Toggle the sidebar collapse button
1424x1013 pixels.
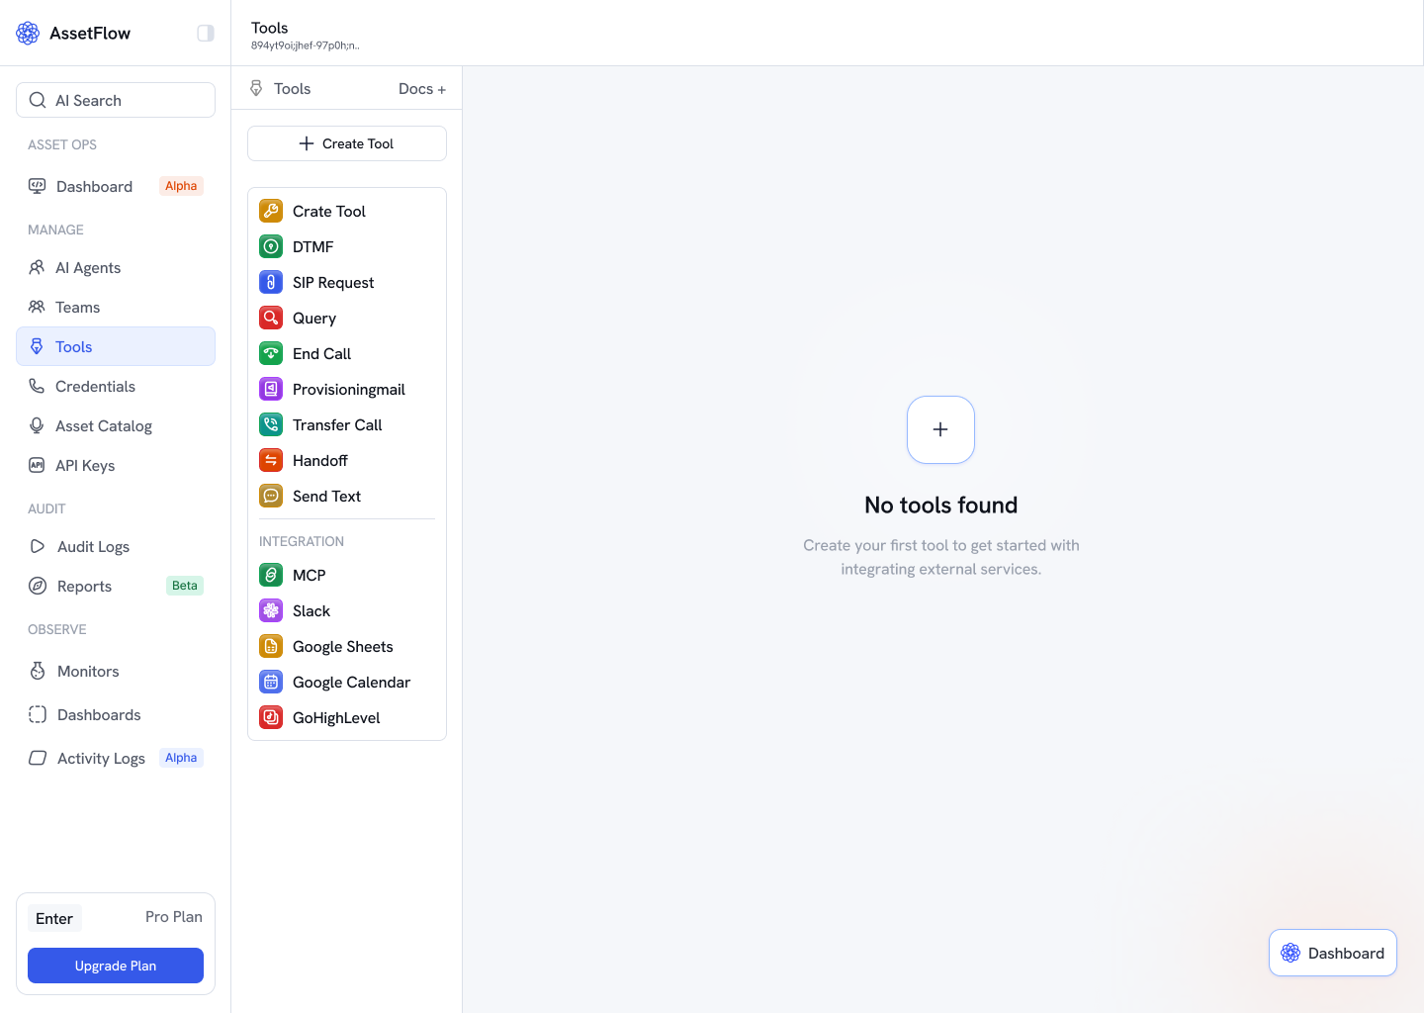206,34
